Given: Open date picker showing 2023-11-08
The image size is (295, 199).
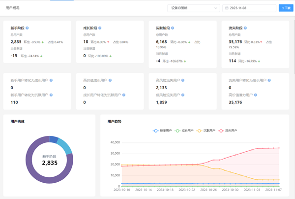Looking at the screenshot, I should (x=249, y=8).
